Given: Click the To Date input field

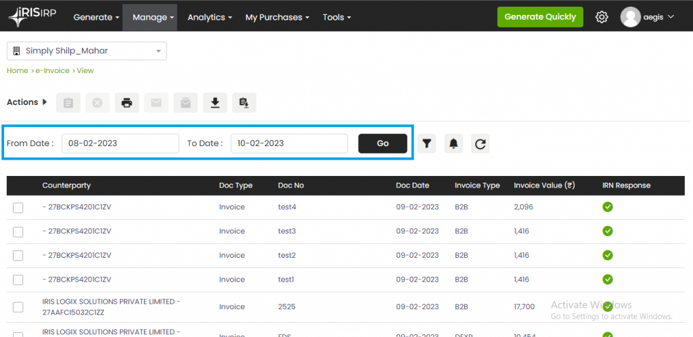Looking at the screenshot, I should [x=290, y=143].
